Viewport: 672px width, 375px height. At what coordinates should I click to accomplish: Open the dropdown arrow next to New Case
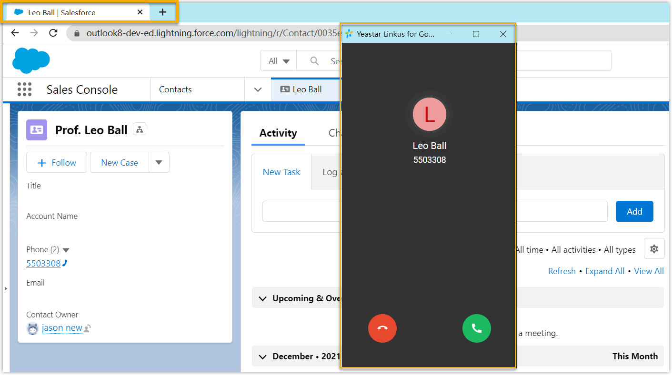pyautogui.click(x=159, y=162)
